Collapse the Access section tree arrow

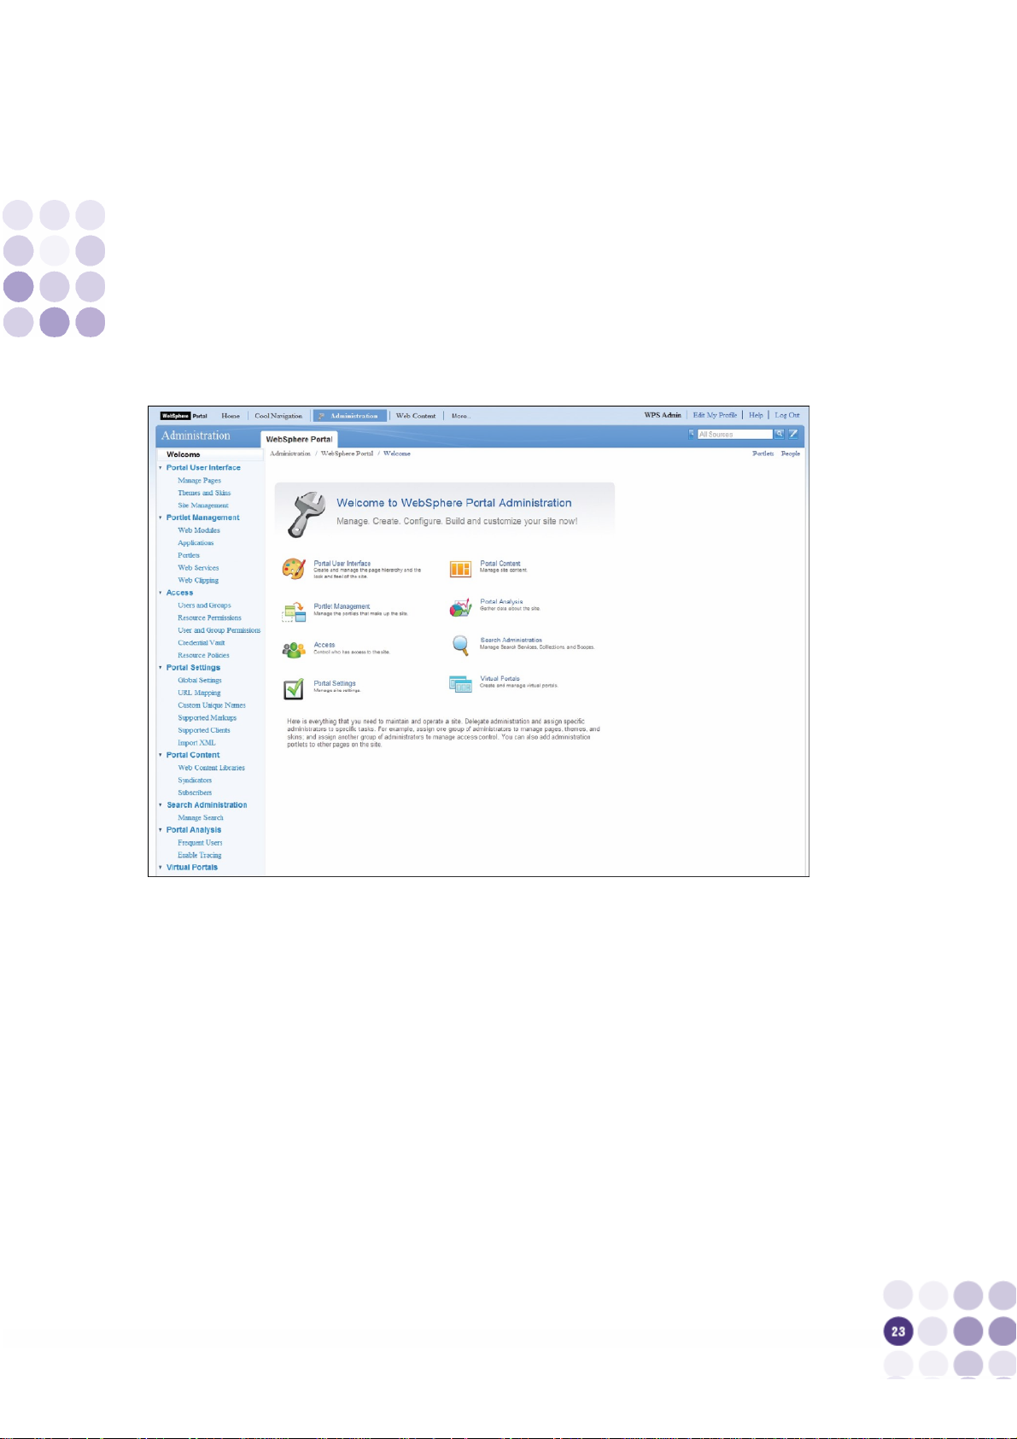tap(161, 593)
